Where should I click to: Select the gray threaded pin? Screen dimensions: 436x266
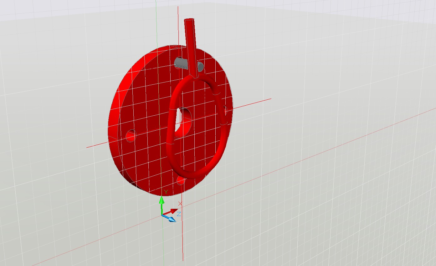(181, 63)
